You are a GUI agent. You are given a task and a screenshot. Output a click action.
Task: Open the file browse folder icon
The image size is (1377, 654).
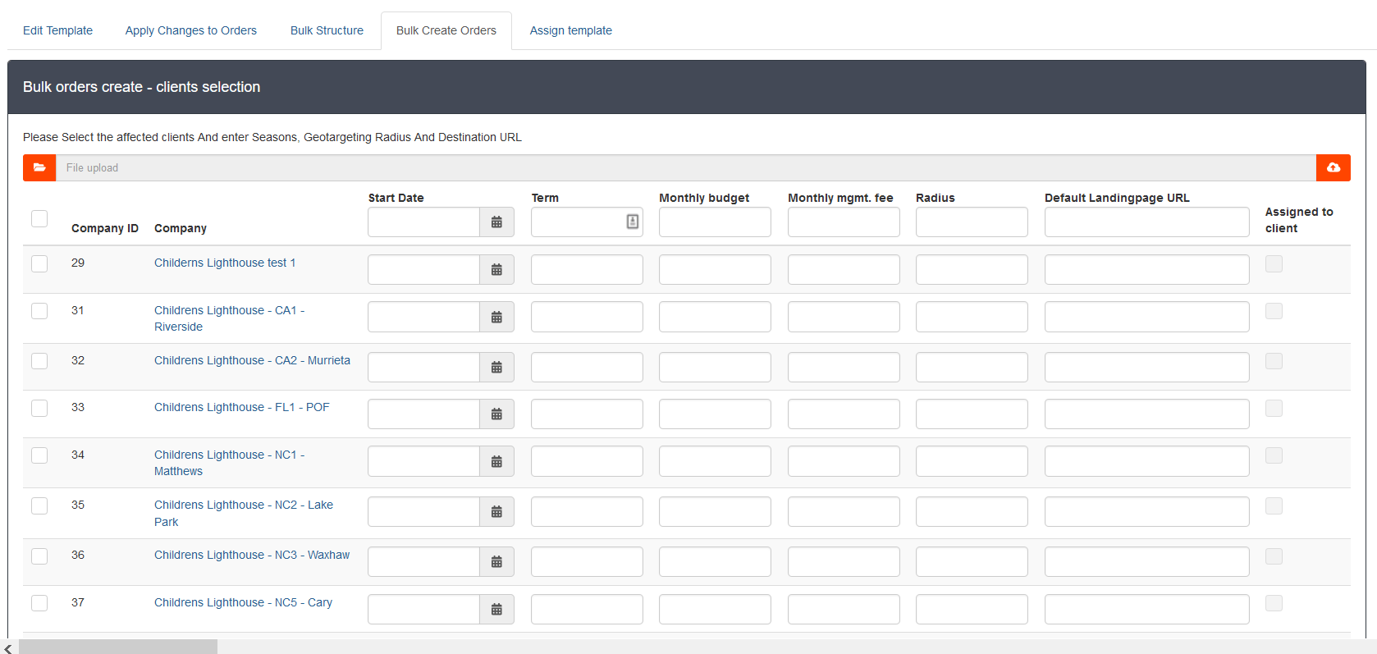(x=39, y=167)
